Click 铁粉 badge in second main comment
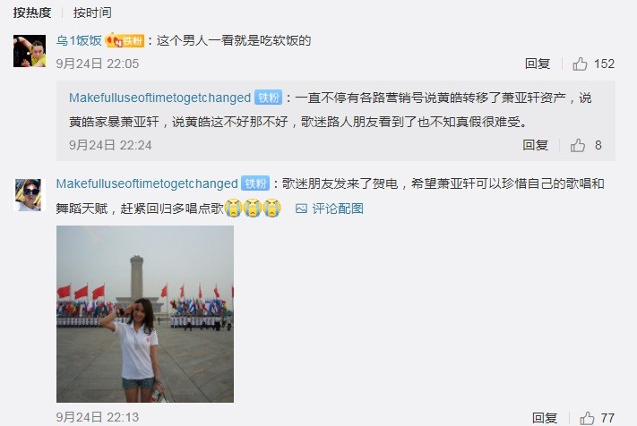The width and height of the screenshot is (637, 426). [x=255, y=183]
